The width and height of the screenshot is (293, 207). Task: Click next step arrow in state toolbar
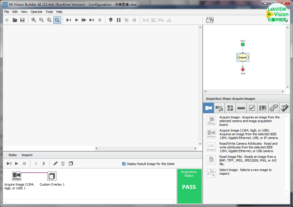point(44,164)
